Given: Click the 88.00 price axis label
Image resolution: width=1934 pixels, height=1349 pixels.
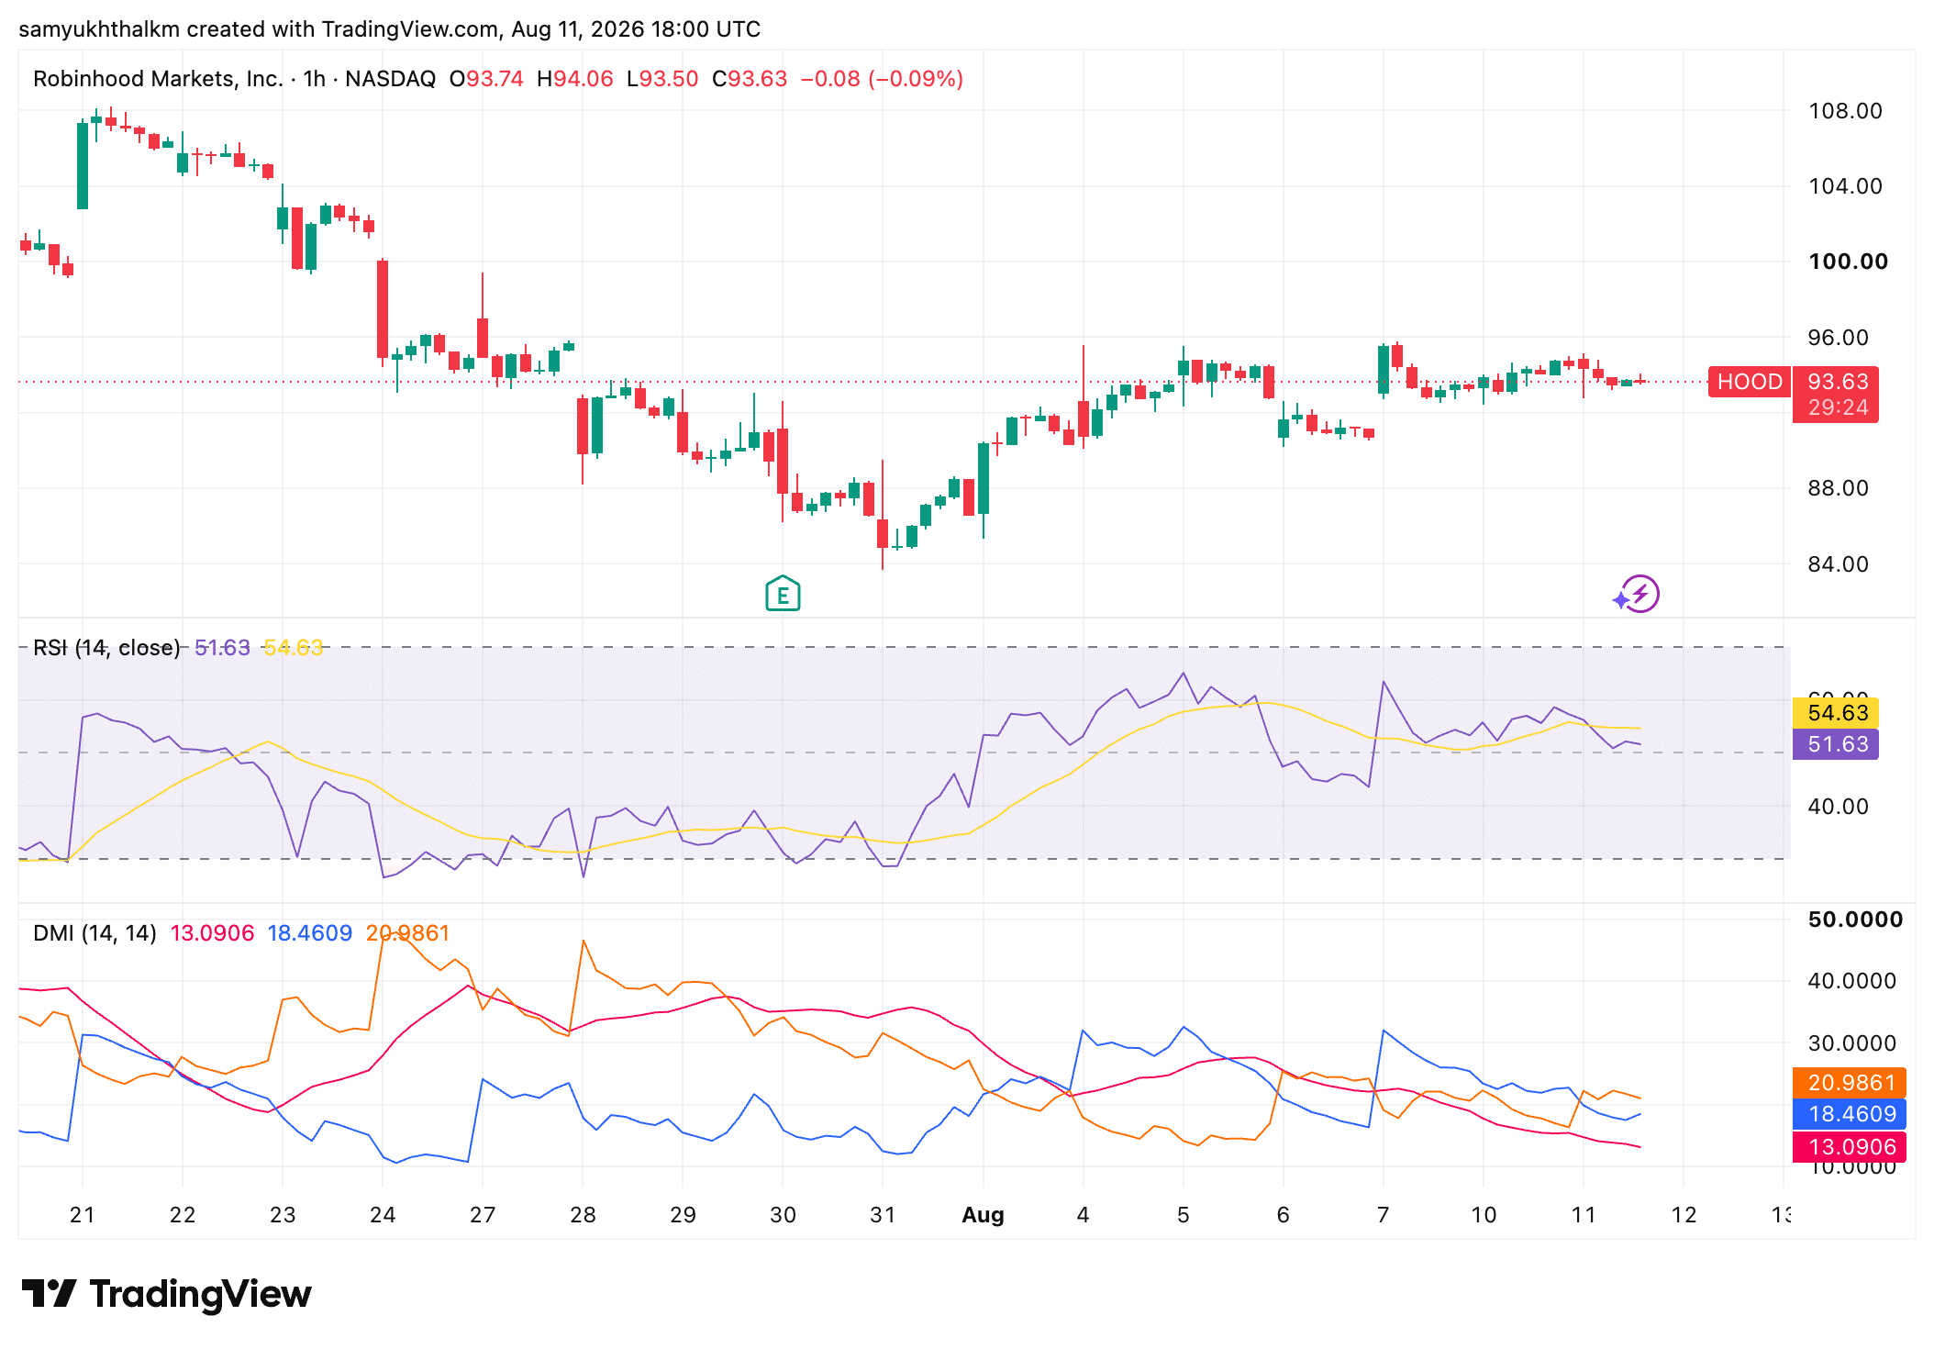Looking at the screenshot, I should (x=1838, y=488).
